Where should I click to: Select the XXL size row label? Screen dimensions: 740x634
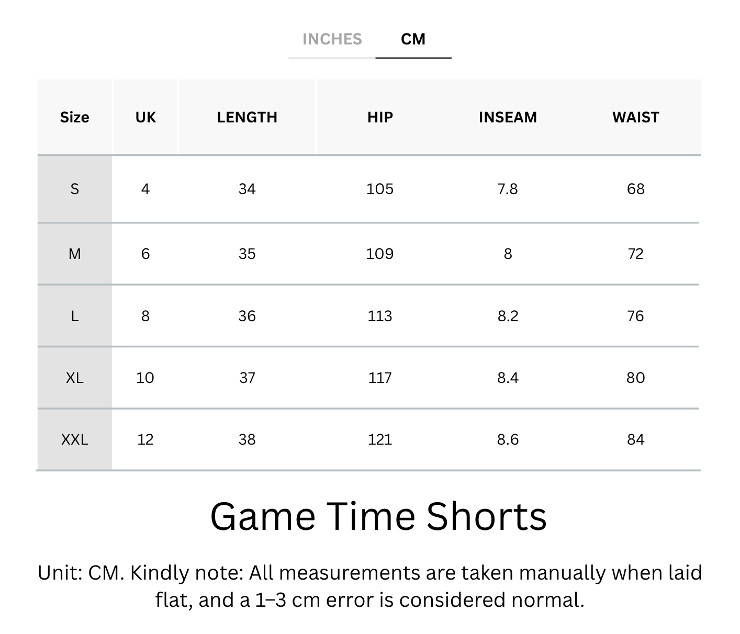click(74, 439)
